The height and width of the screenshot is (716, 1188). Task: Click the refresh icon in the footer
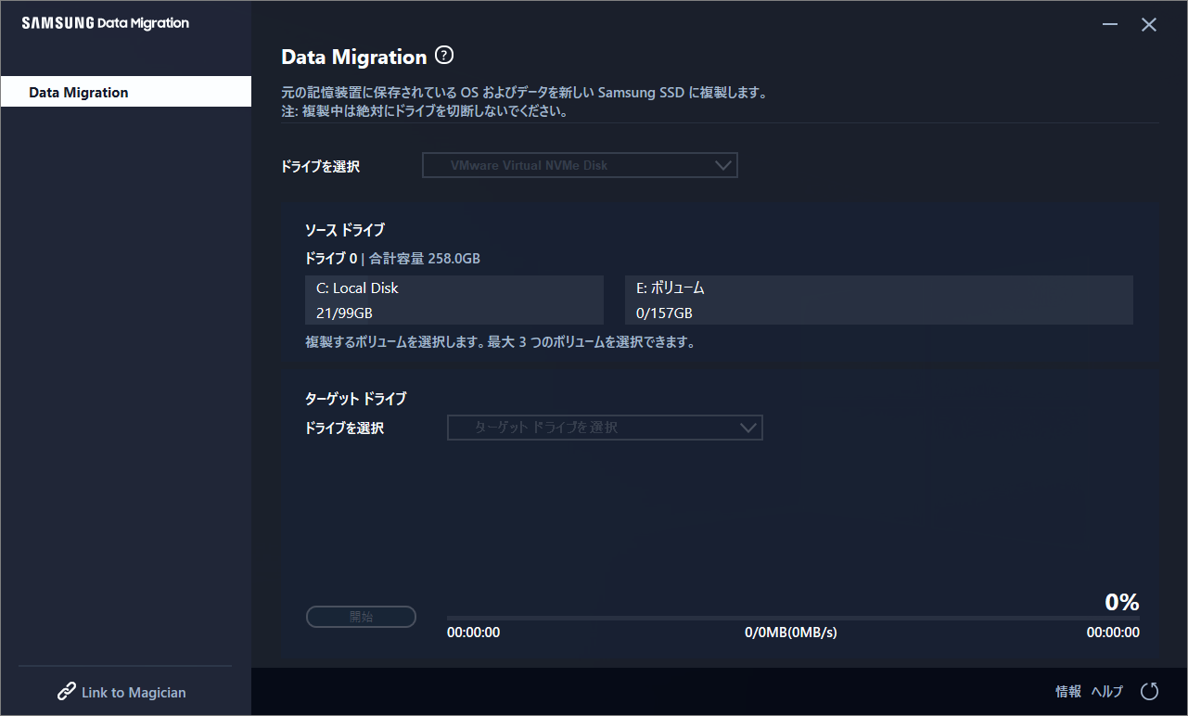coord(1150,691)
